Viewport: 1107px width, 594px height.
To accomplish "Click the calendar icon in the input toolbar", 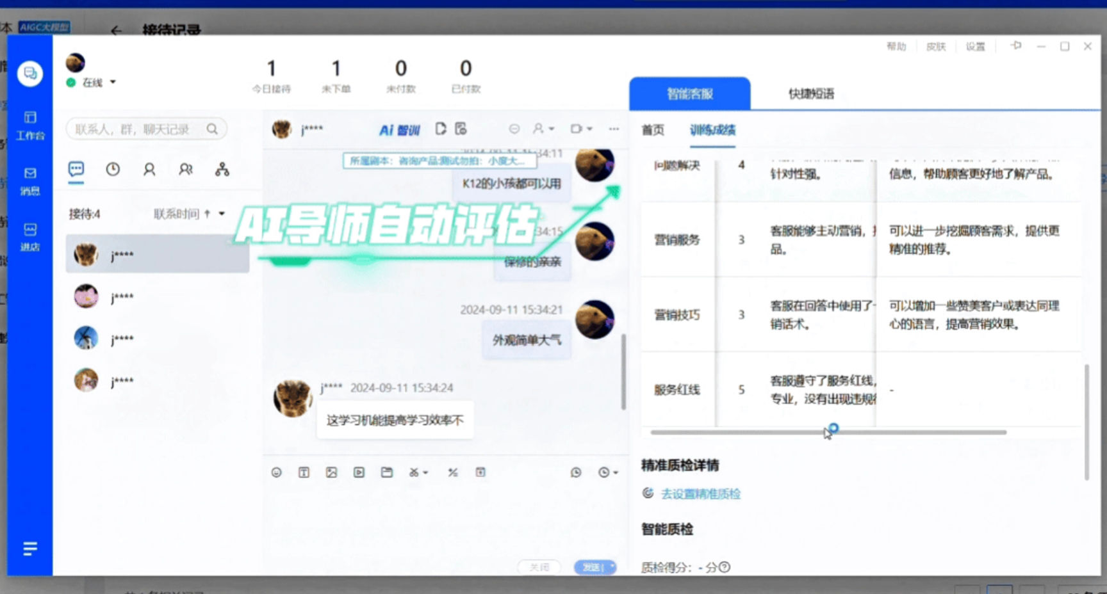I will [480, 472].
